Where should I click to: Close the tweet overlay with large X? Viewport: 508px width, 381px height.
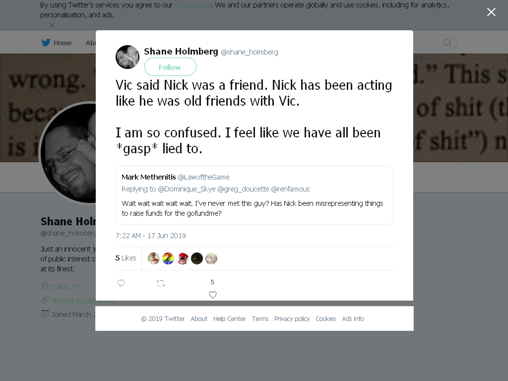(491, 12)
